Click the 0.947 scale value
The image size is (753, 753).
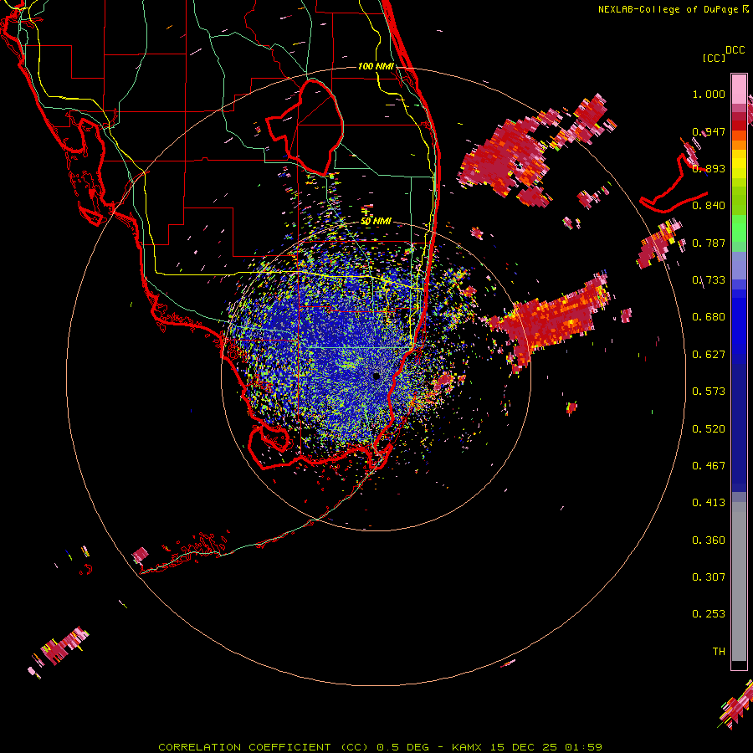pos(709,131)
